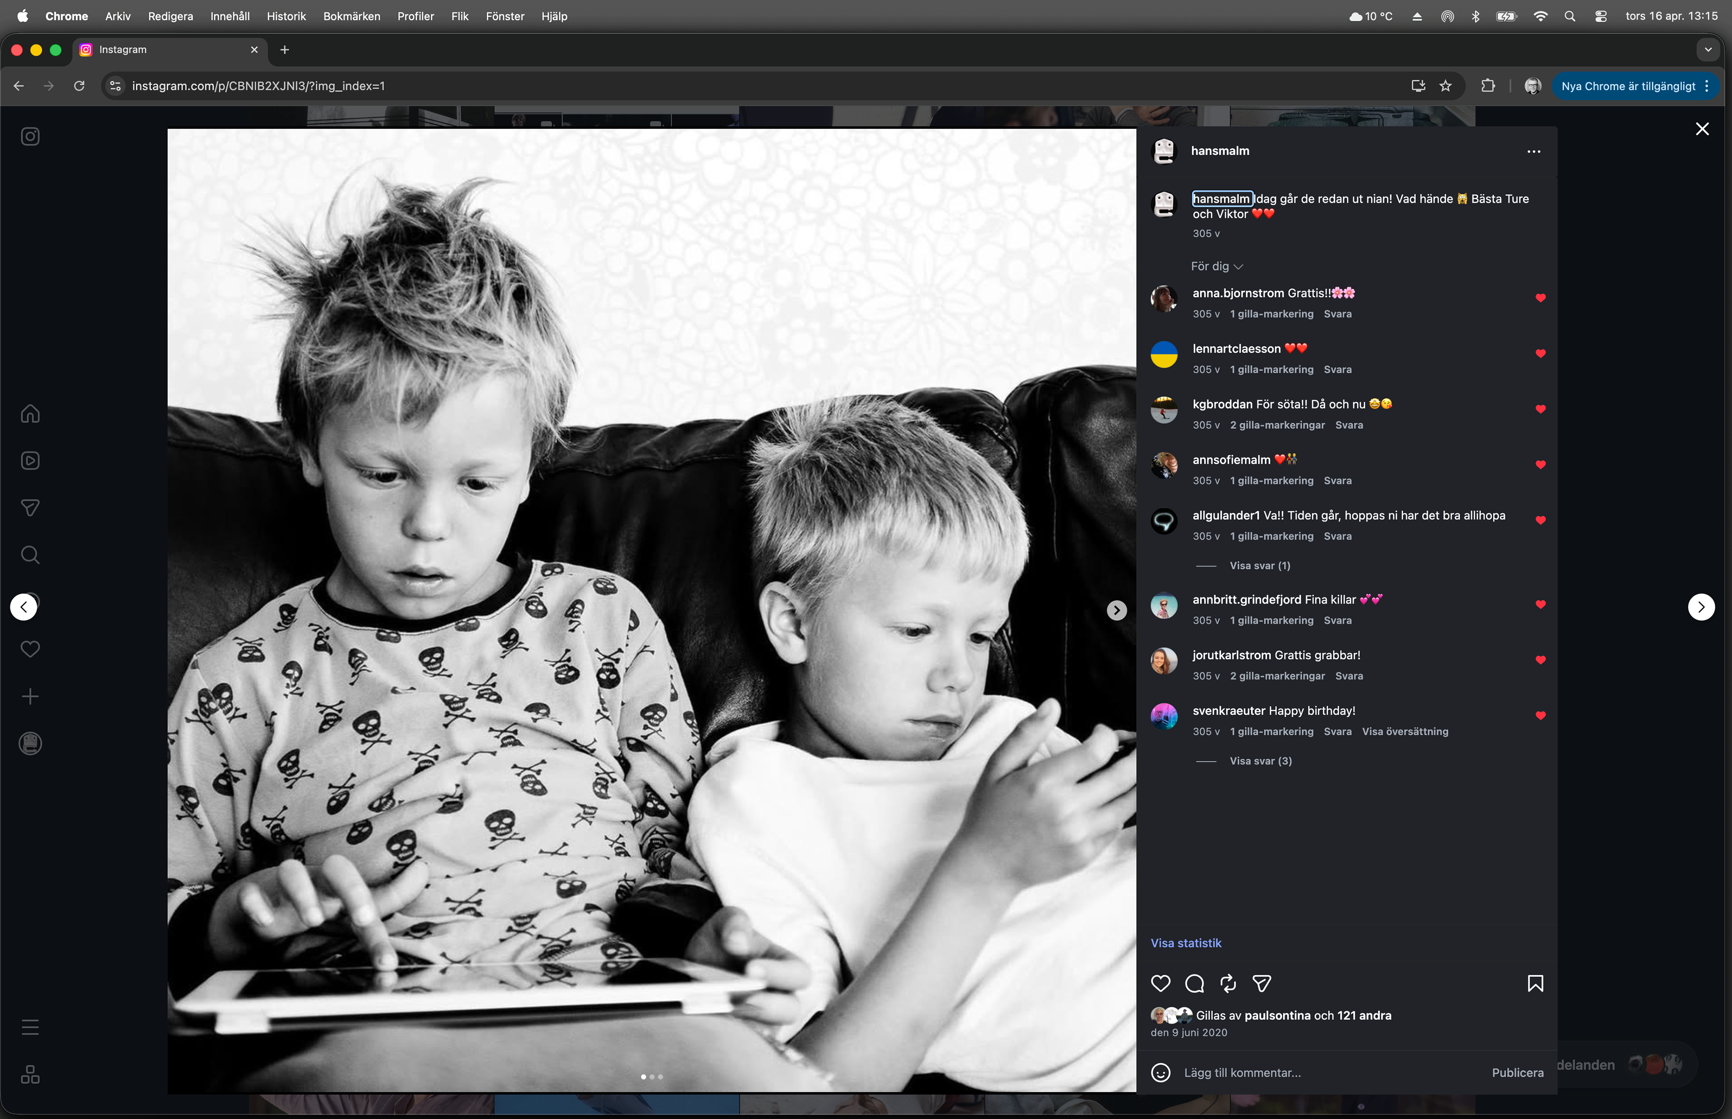The height and width of the screenshot is (1119, 1732).
Task: Open post options three-dot menu
Action: [1534, 151]
